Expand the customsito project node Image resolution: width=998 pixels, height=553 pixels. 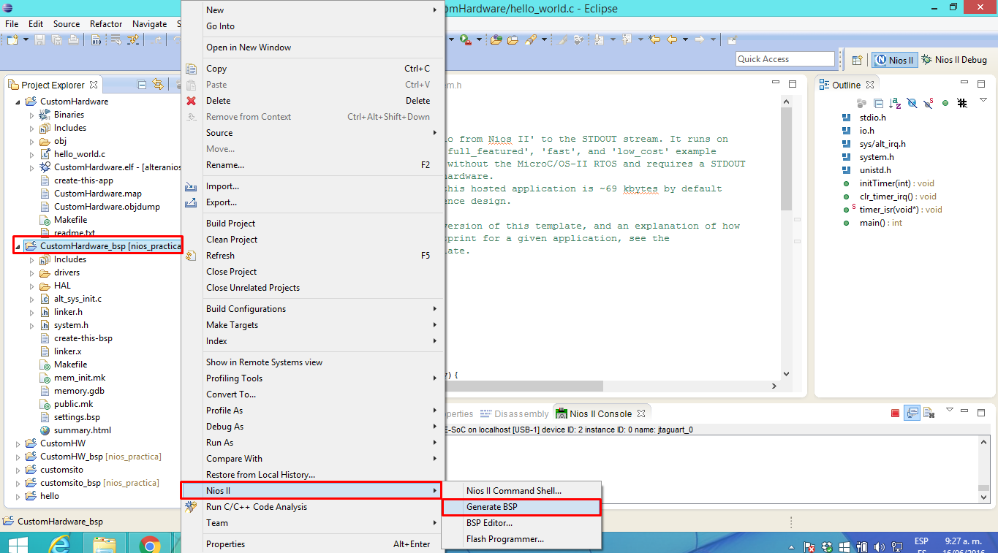[x=18, y=470]
